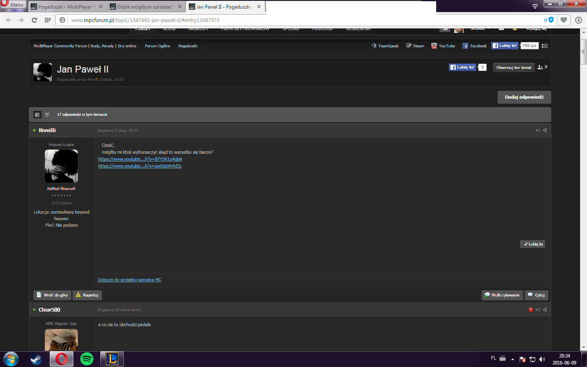Click Wróć do góry button
Image resolution: width=587 pixels, height=367 pixels.
click(x=52, y=295)
